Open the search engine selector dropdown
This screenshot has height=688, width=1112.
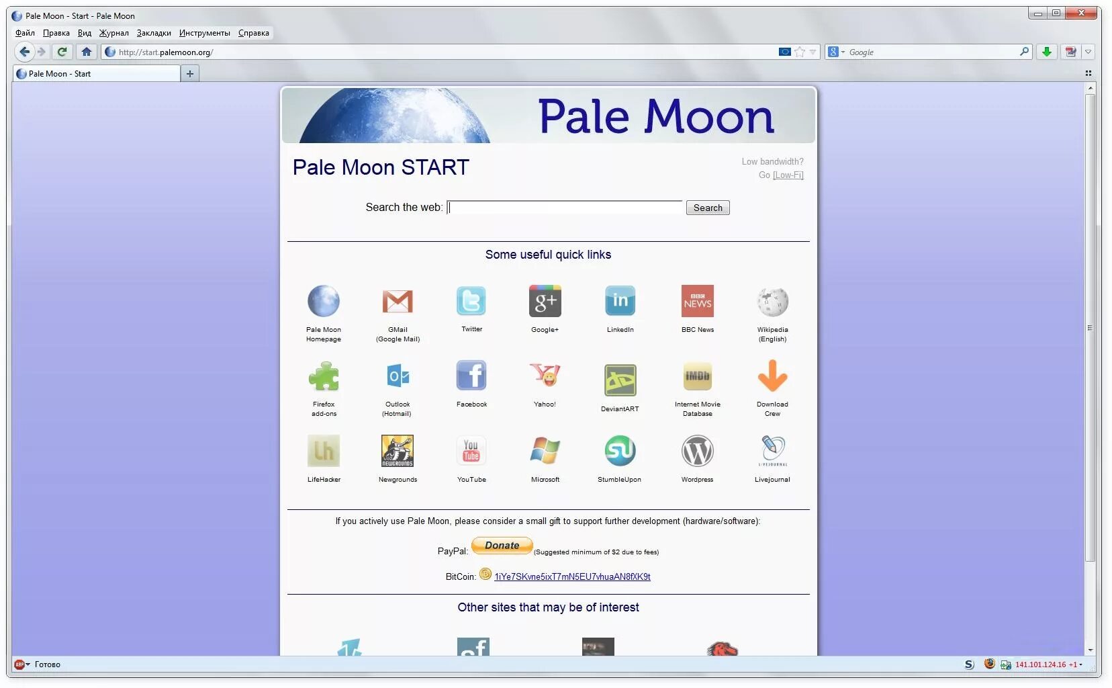(836, 52)
